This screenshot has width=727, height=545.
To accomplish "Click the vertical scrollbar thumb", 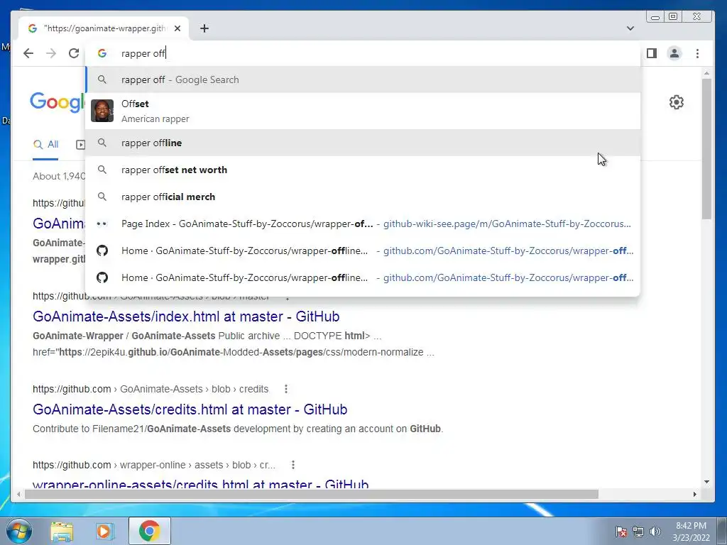I will pos(706,148).
